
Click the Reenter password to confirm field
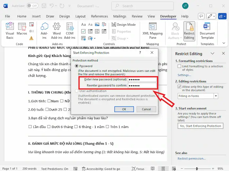(142, 85)
